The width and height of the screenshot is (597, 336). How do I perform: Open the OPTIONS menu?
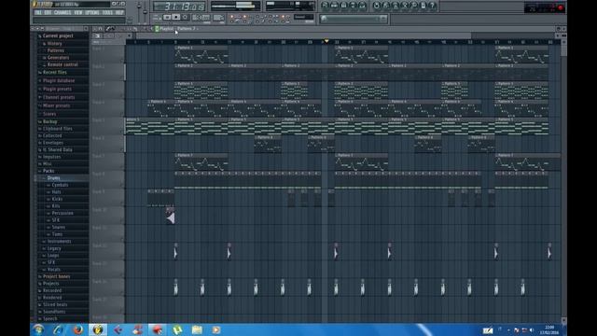click(92, 12)
